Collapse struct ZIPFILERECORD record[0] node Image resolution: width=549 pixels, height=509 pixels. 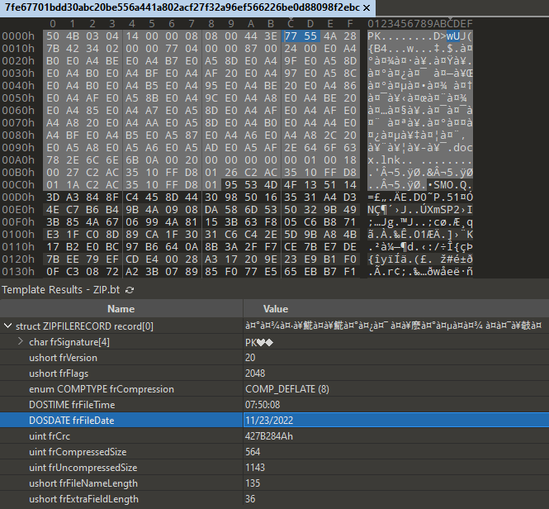8,326
